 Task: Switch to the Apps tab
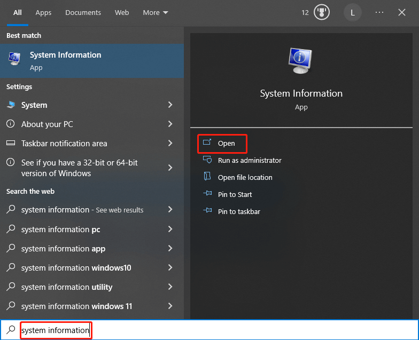[x=43, y=13]
